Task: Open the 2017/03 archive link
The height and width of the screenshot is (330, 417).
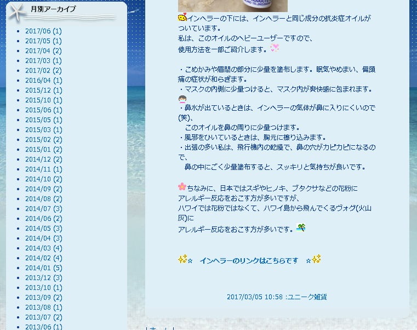Action: 43,61
